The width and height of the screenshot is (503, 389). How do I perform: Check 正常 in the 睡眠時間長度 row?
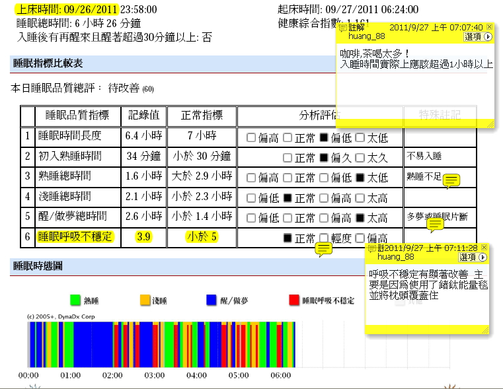pos(288,138)
